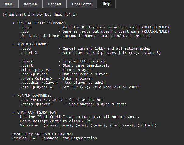Screen dimensions: 184x145
Task: Click the ".say <msg> /.s <msg>" command
Action: 41,100
